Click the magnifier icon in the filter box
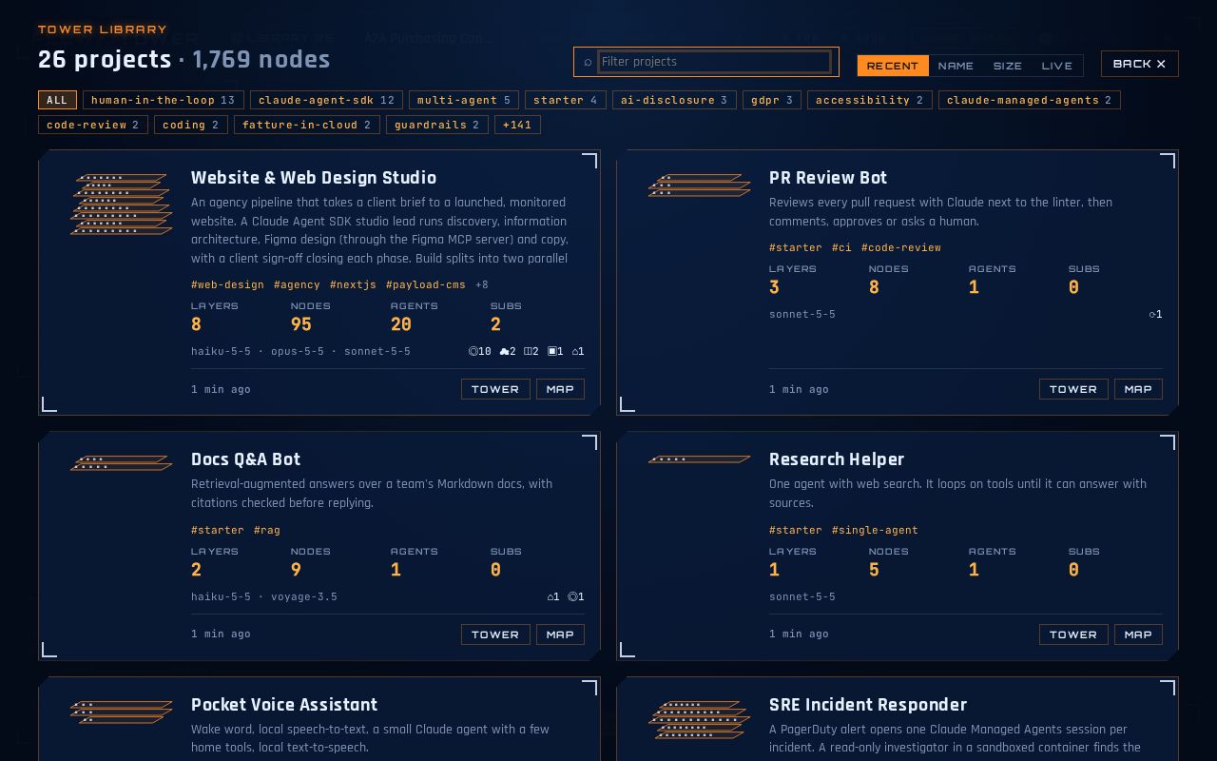The height and width of the screenshot is (761, 1217). (x=588, y=62)
